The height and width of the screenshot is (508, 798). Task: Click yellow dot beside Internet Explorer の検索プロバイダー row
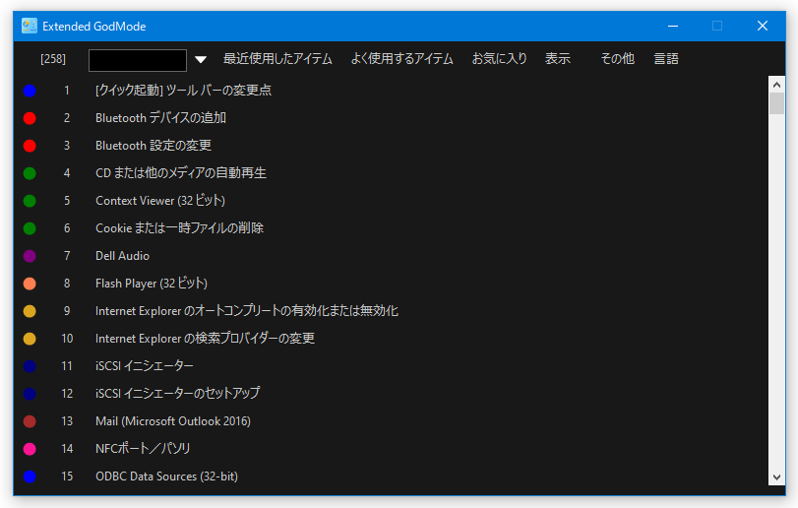[30, 339]
